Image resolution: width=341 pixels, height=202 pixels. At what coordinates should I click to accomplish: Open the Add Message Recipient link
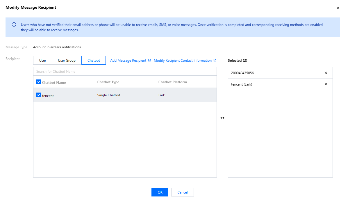128,61
